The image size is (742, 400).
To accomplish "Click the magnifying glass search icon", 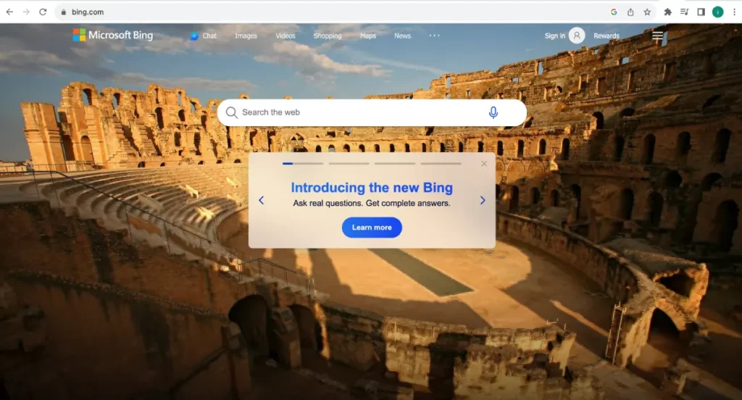I will [x=231, y=112].
